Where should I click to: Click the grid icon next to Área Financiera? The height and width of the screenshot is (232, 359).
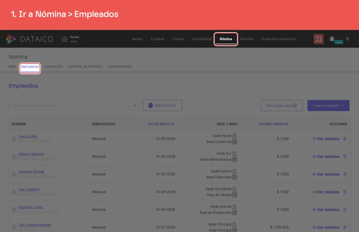[235, 177]
